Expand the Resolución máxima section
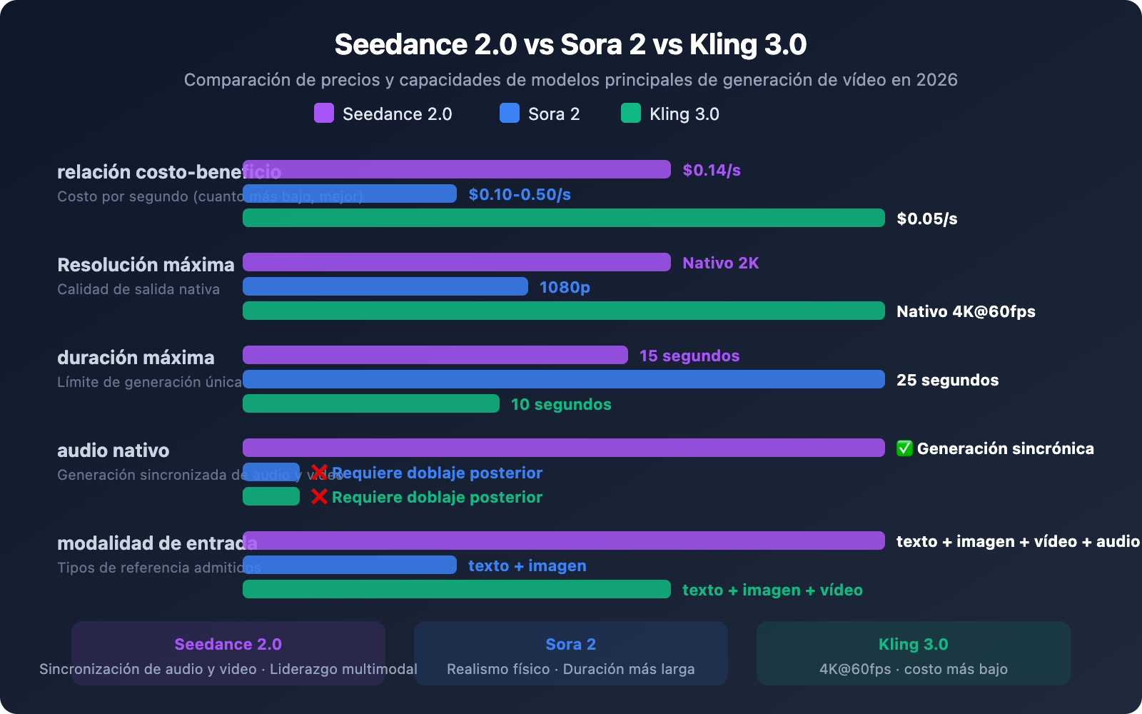 146,264
